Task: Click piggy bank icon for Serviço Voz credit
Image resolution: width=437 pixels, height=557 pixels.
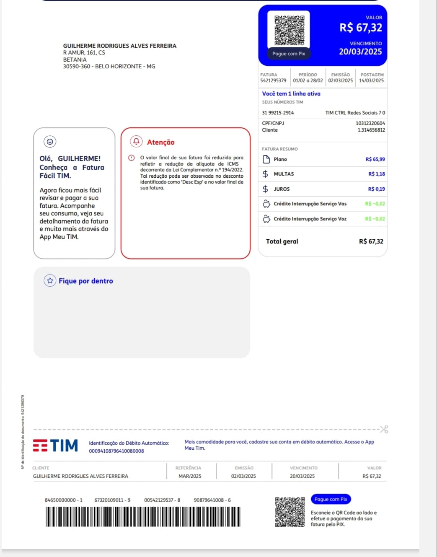Action: click(x=266, y=219)
